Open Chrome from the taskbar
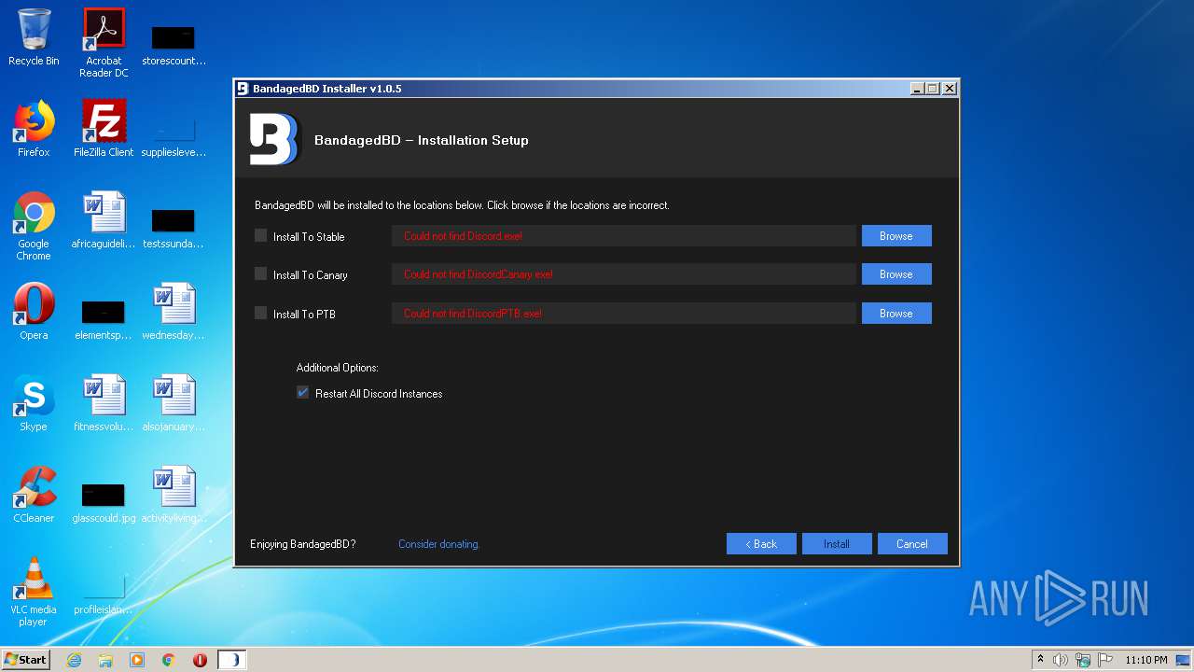Screen dimensions: 1194x672 tap(169, 660)
